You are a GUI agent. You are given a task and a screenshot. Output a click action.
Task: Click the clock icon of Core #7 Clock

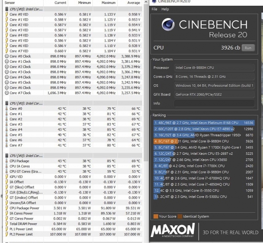tap(7, 93)
